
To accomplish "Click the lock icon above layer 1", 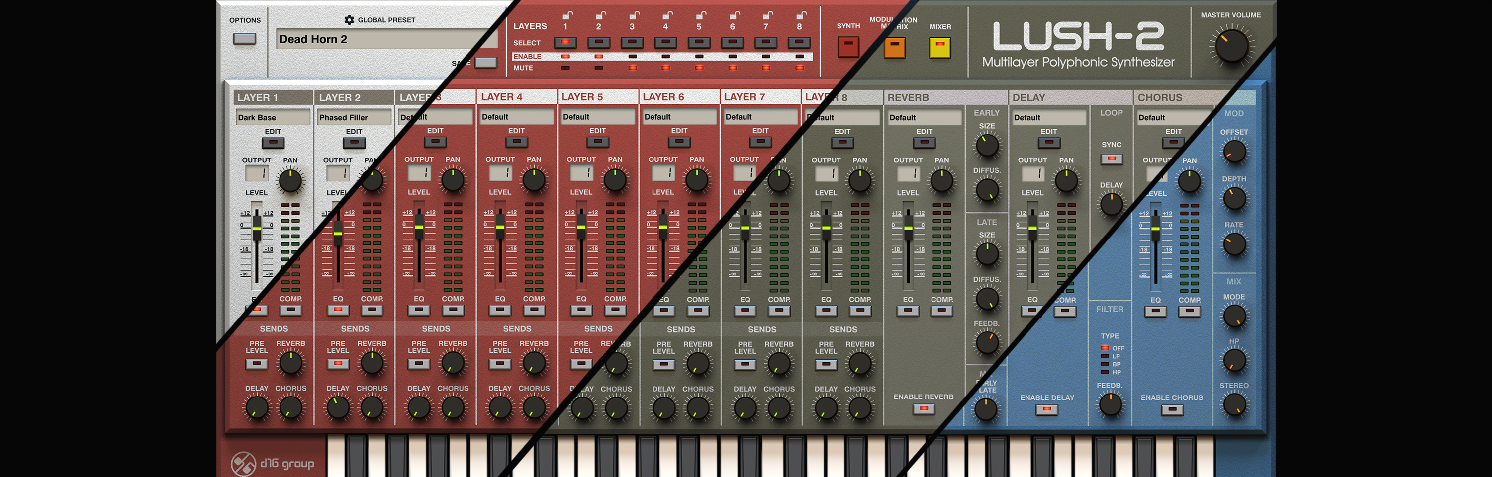I will click(x=568, y=15).
